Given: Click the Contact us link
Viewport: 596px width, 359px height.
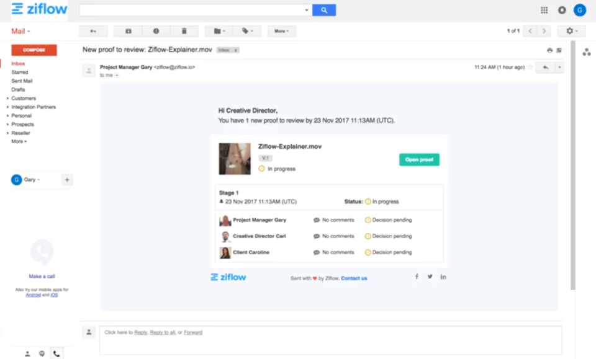Looking at the screenshot, I should 354,278.
